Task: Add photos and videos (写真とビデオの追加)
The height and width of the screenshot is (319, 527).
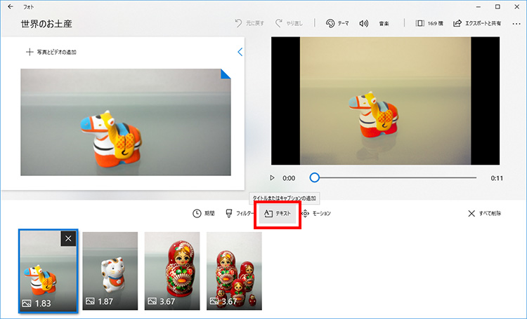Action: point(51,52)
